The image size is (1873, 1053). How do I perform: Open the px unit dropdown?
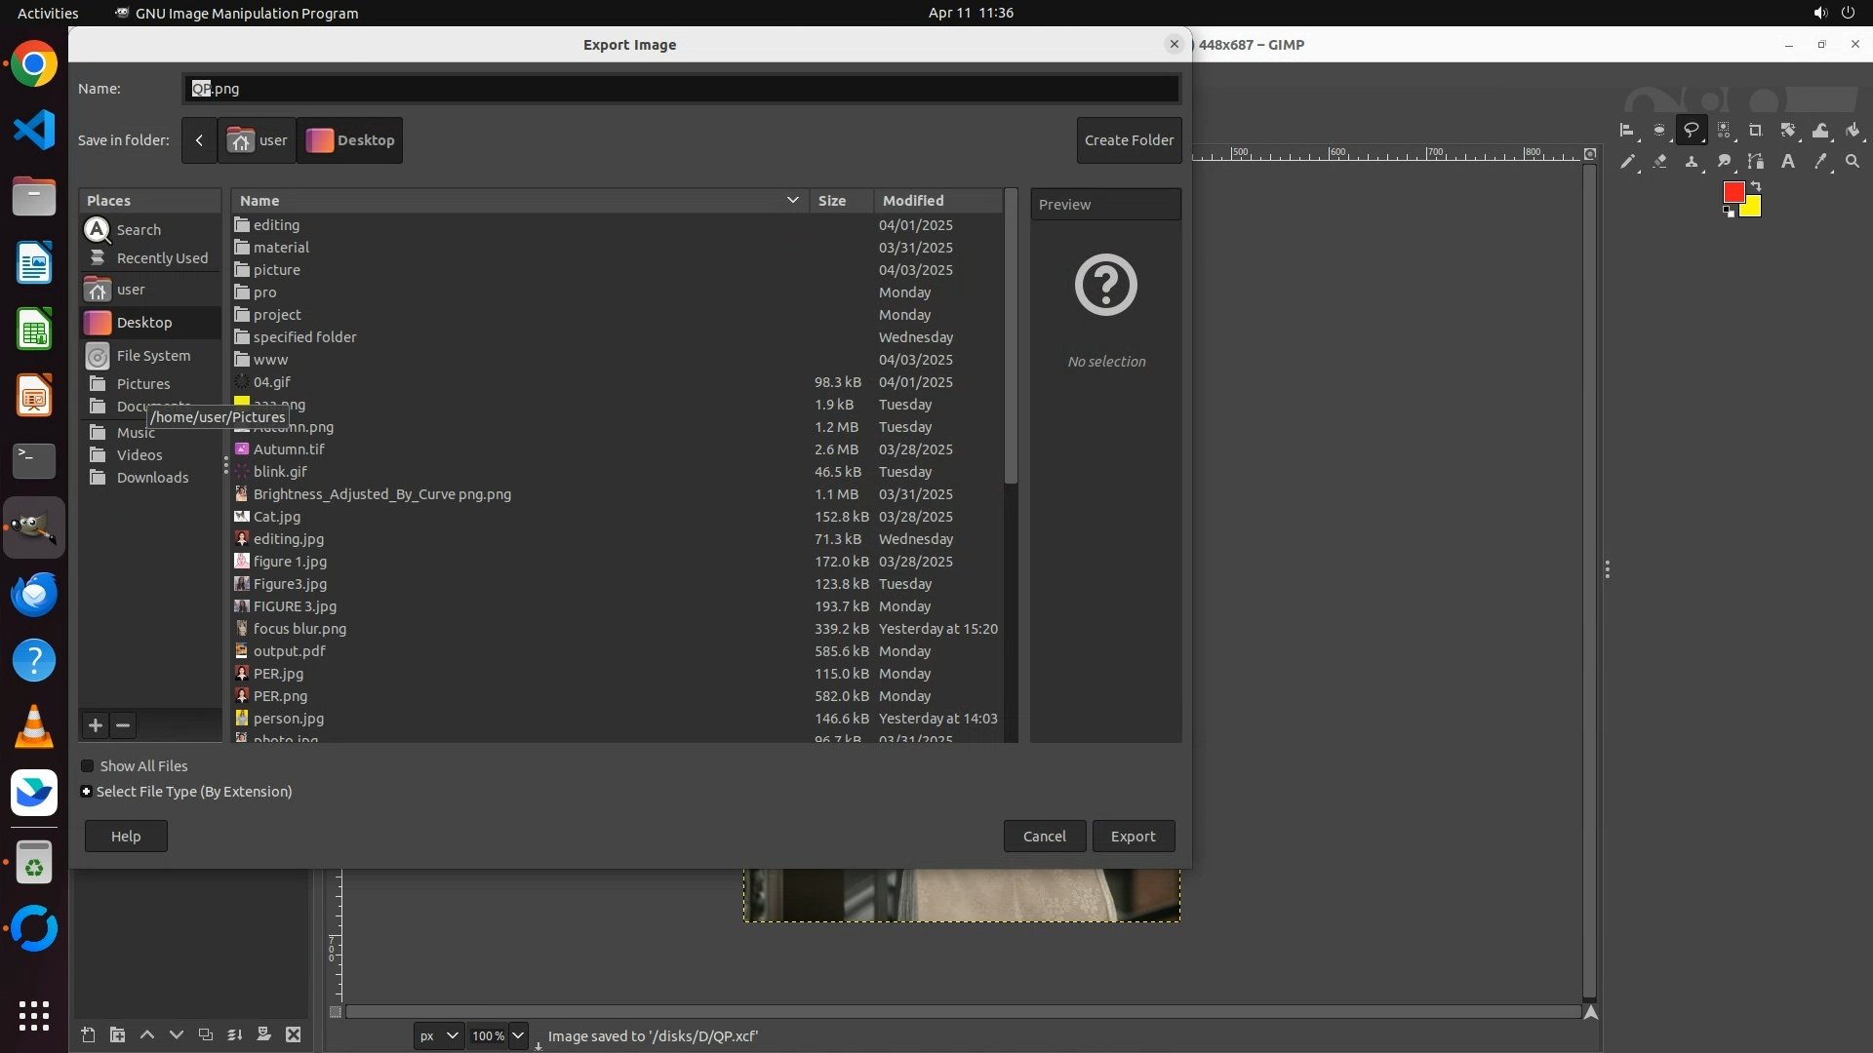(x=438, y=1035)
